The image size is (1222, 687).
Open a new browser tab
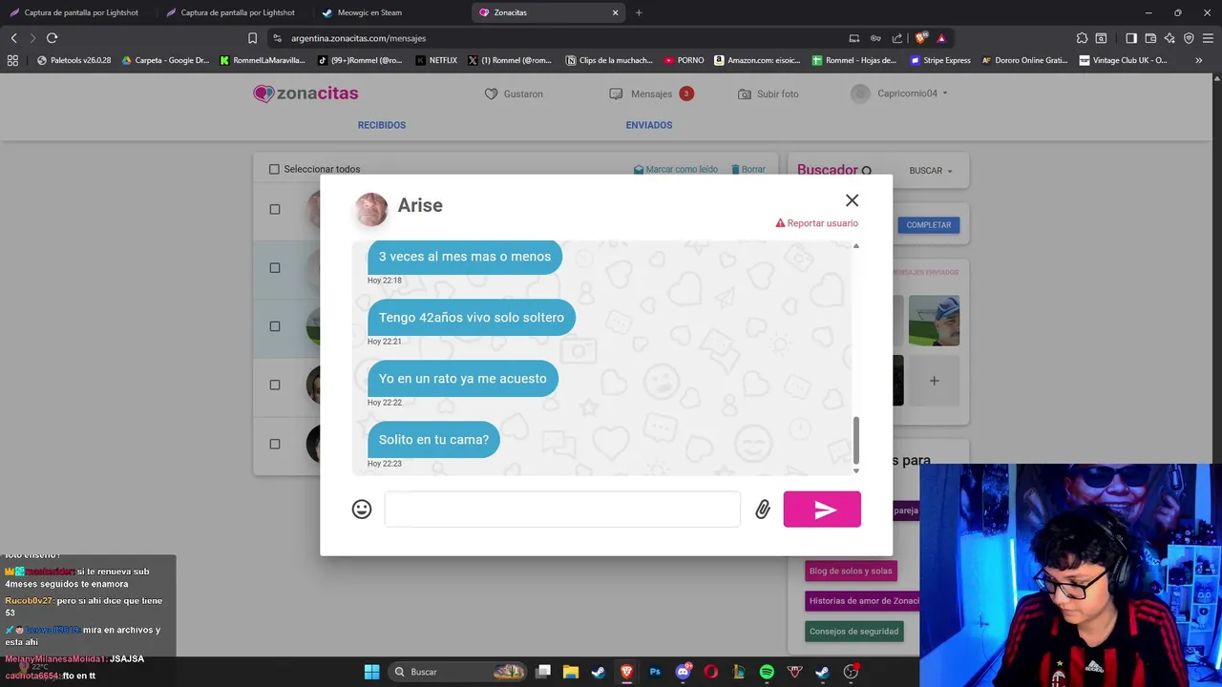coord(639,12)
